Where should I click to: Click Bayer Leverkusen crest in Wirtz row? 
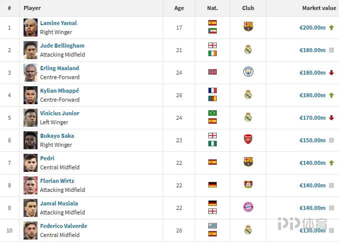tap(248, 184)
